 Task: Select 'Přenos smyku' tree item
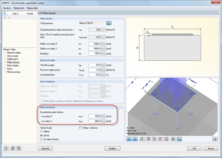(14, 72)
